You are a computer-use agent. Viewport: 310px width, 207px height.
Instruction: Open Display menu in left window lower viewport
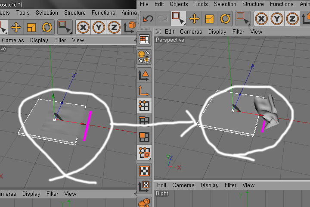pyautogui.click(x=31, y=194)
